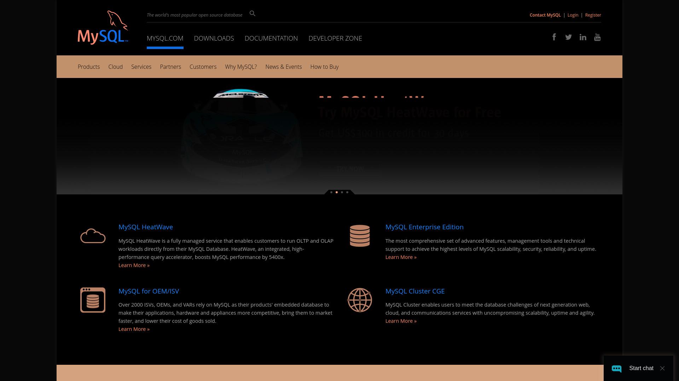This screenshot has height=381, width=679.
Task: Click the Register link
Action: (593, 15)
